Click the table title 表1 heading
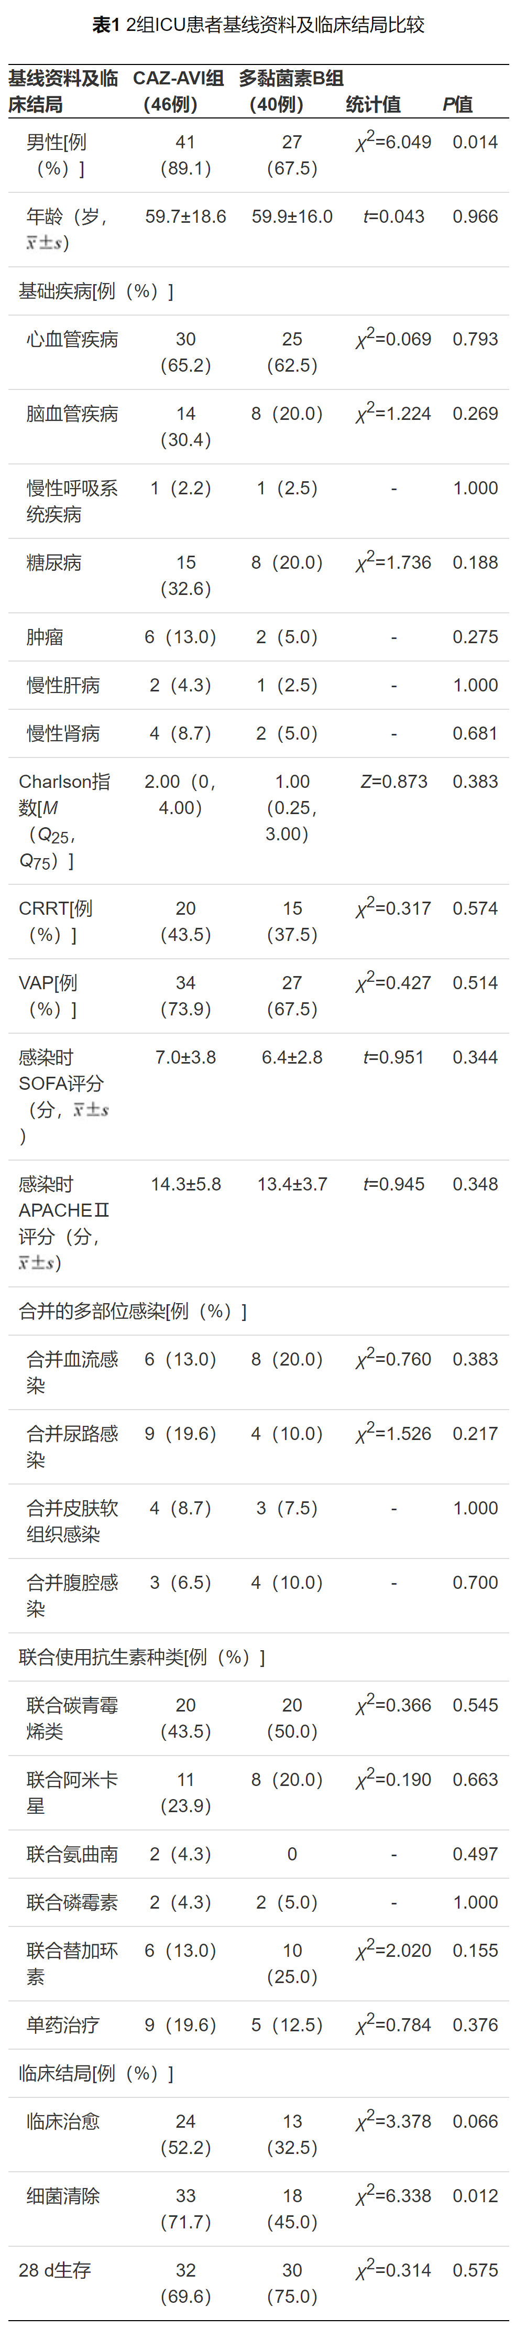The image size is (515, 2339). [258, 25]
